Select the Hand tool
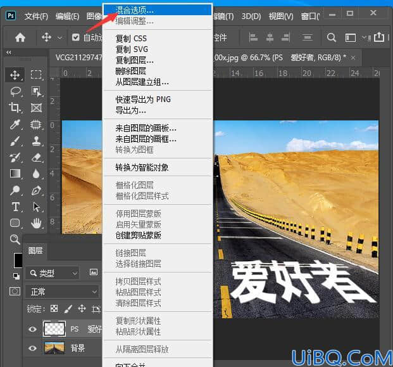 tap(36, 223)
